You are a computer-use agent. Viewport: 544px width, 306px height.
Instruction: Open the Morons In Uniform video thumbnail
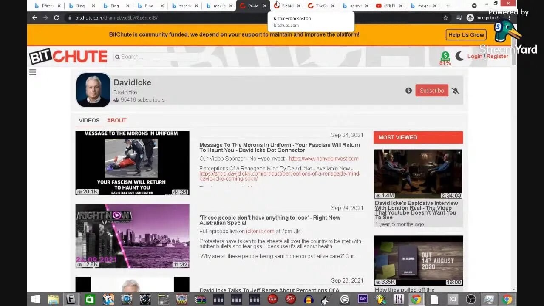coord(132,163)
